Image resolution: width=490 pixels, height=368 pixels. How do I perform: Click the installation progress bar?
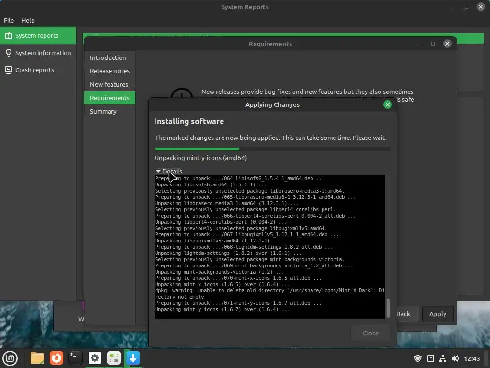click(x=272, y=149)
